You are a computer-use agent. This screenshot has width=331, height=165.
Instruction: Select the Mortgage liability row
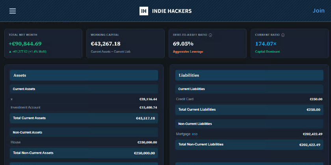pos(249,134)
